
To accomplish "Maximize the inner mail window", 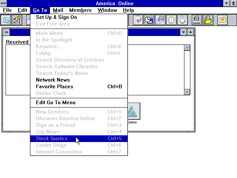I will coord(190,32).
